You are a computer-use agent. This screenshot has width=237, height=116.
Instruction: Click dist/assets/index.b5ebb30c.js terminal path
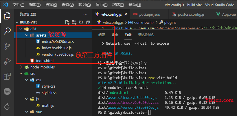point(127,97)
